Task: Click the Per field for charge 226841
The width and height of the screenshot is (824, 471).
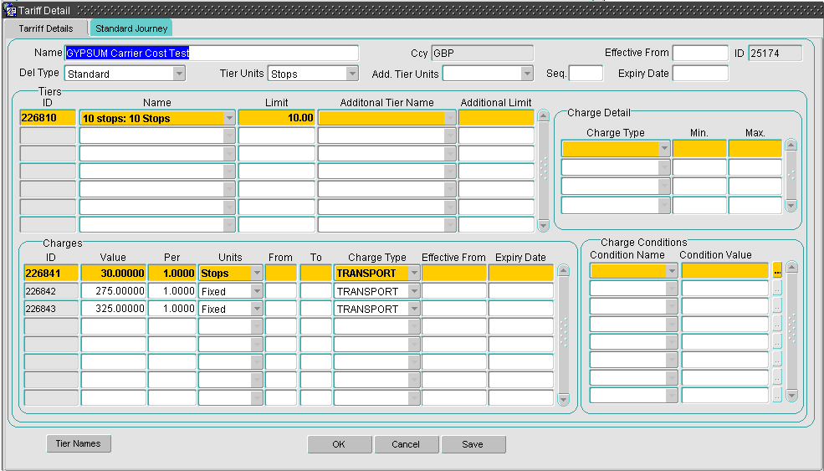Action: pos(171,274)
